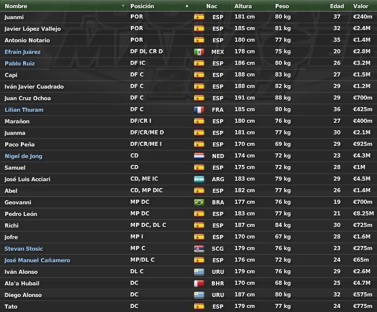Click Bahrain flag icon for Ala'a Hubail
Image resolution: width=377 pixels, height=312 pixels.
[199, 284]
